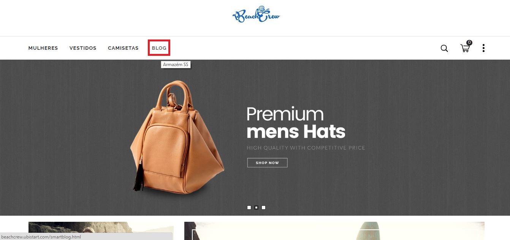Select the middle slider pagination dot

(x=256, y=207)
